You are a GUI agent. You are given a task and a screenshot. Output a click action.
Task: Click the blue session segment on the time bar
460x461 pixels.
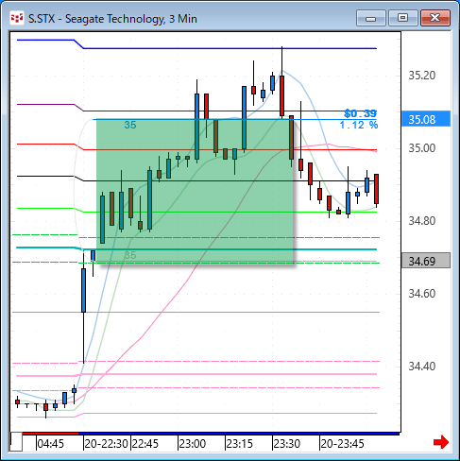pyautogui.click(x=239, y=434)
